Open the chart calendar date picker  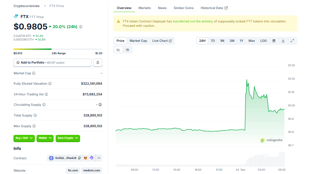274,41
